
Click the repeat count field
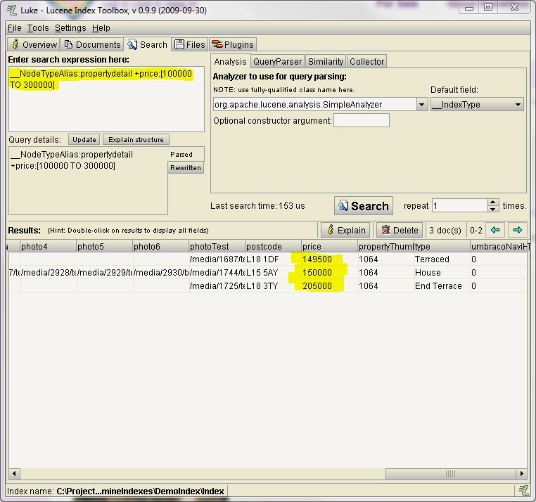pyautogui.click(x=460, y=206)
